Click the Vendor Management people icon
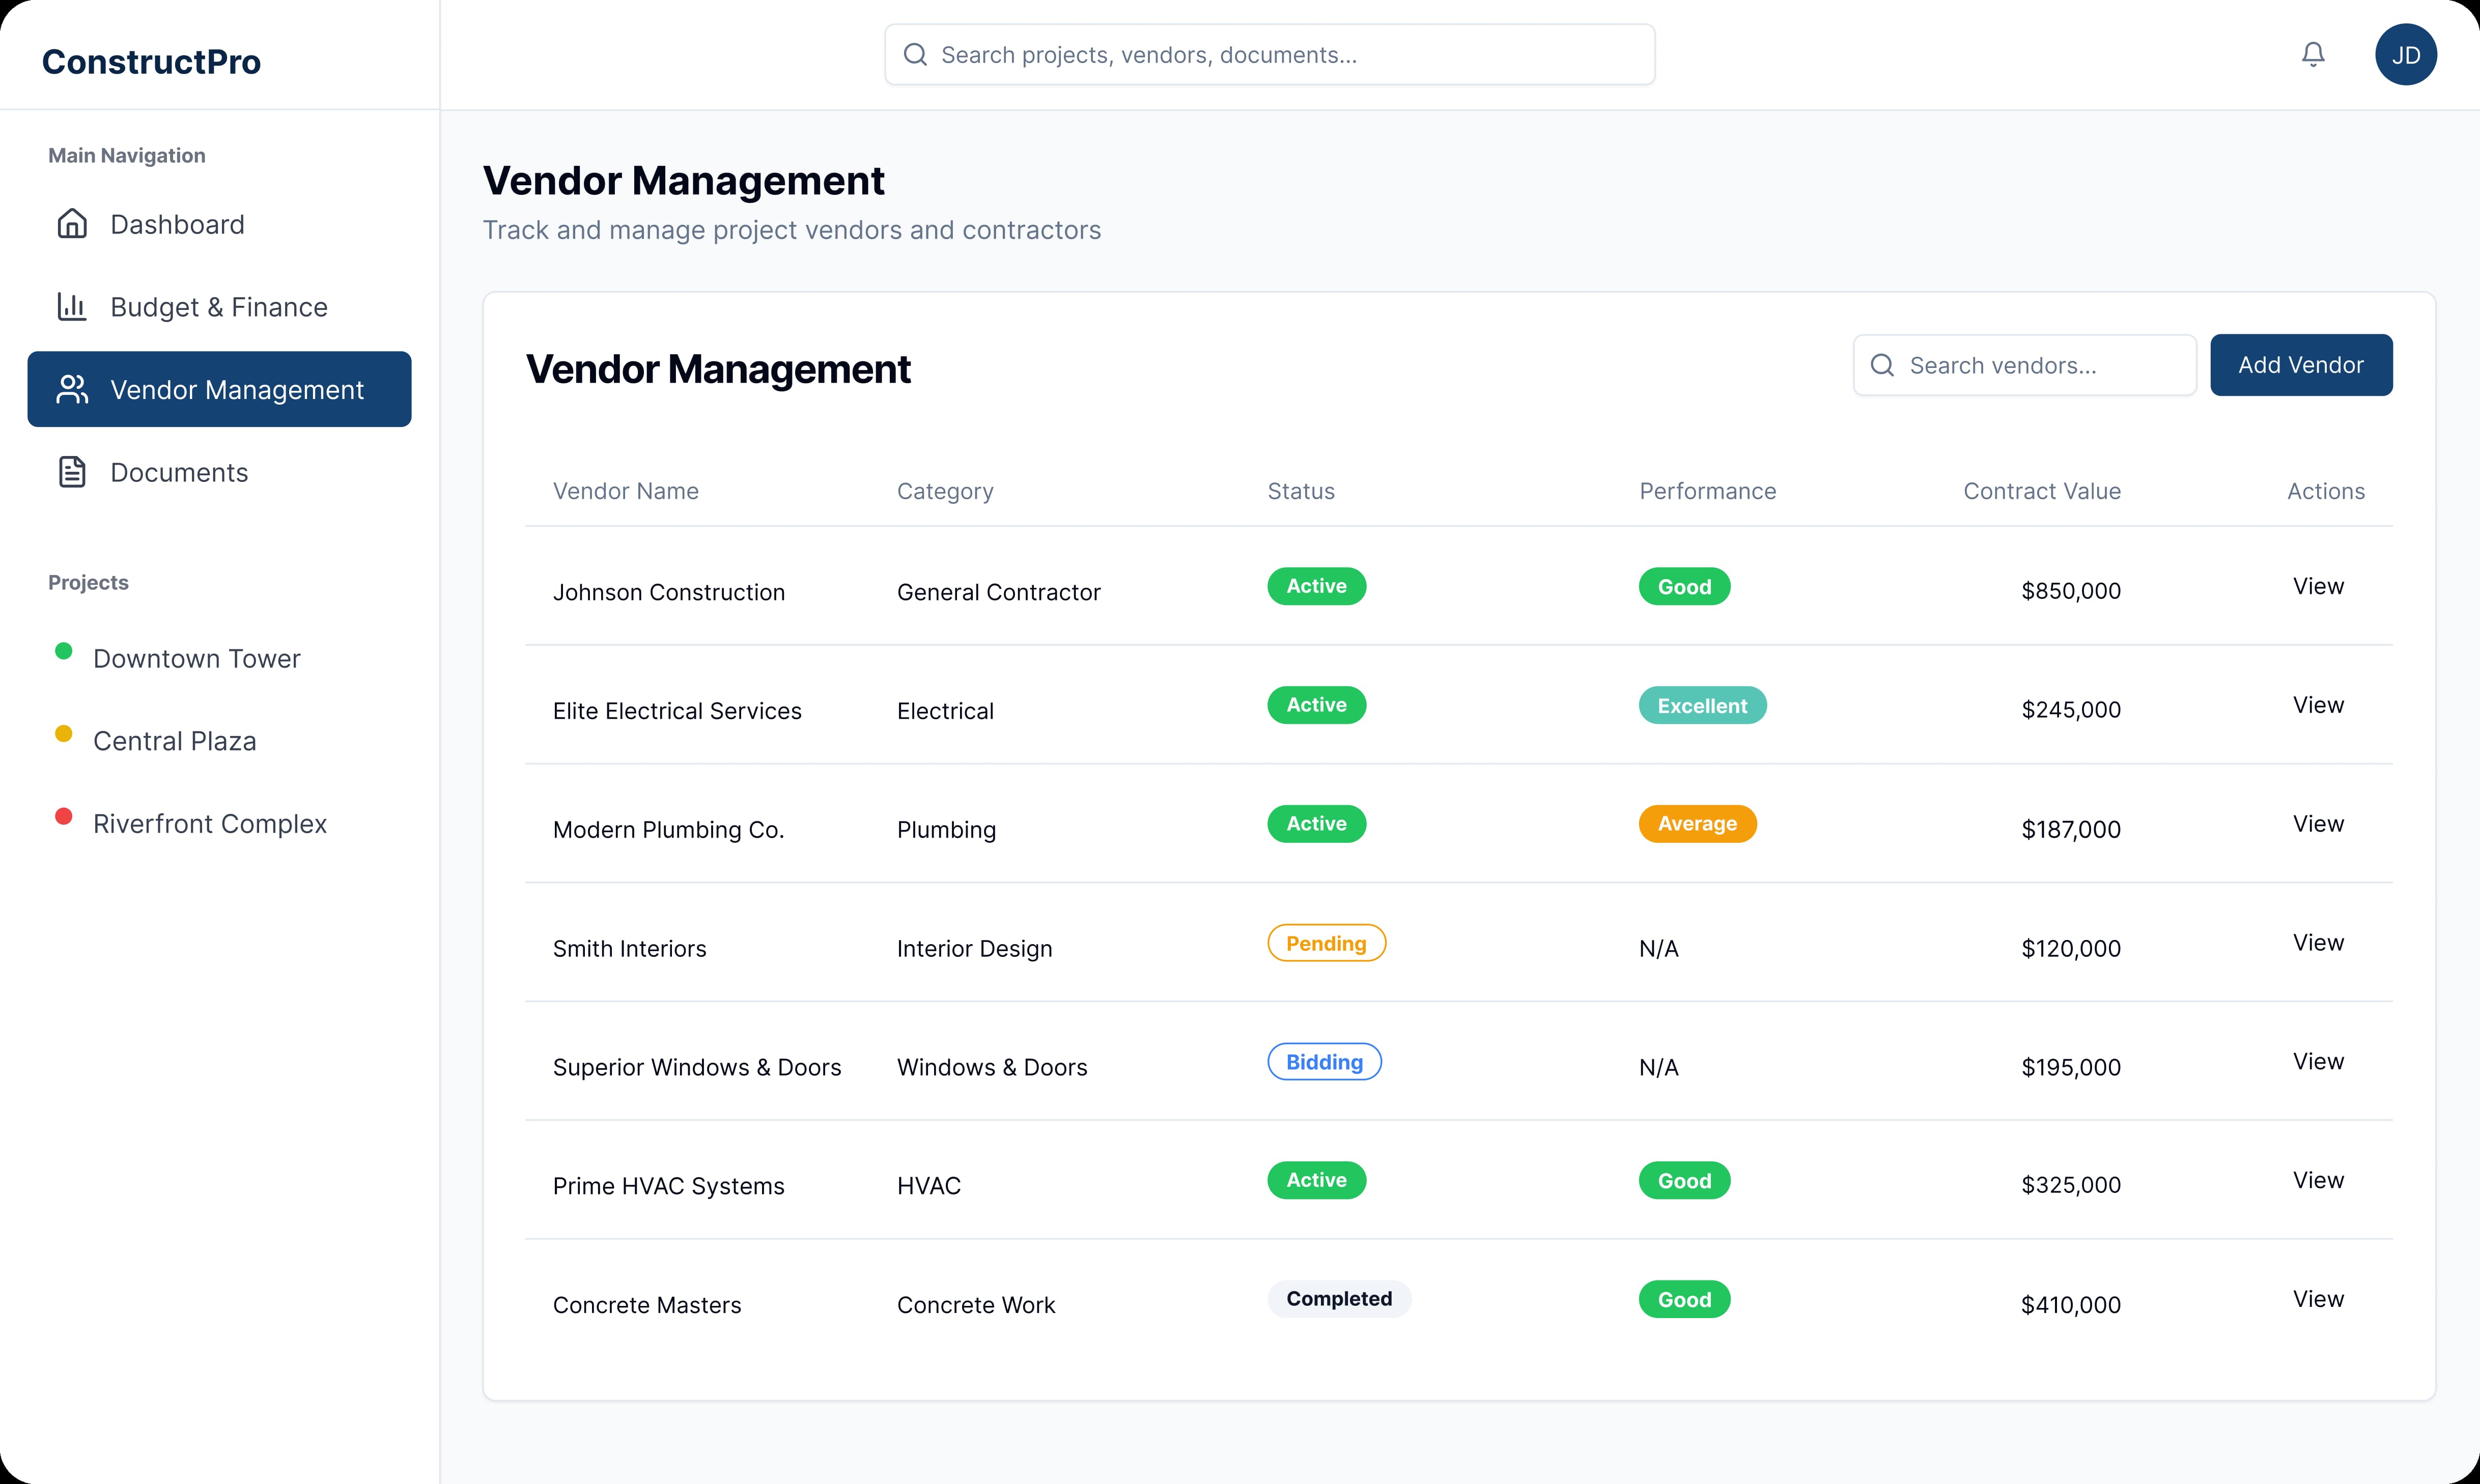The image size is (2480, 1484). click(x=72, y=389)
